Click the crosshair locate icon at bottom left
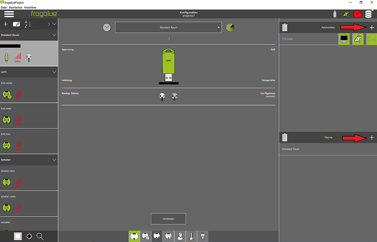 coord(29,236)
